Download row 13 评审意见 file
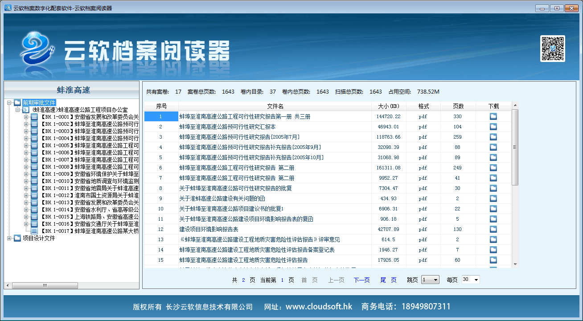Screen dimensions: 583x321 pyautogui.click(x=493, y=239)
